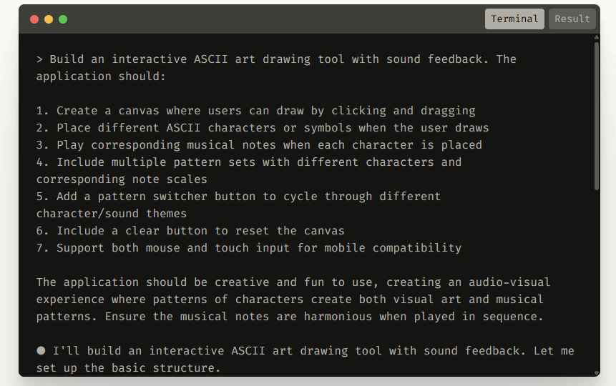The width and height of the screenshot is (616, 386).
Task: Click the '6. Include a clear button' line
Action: click(190, 231)
